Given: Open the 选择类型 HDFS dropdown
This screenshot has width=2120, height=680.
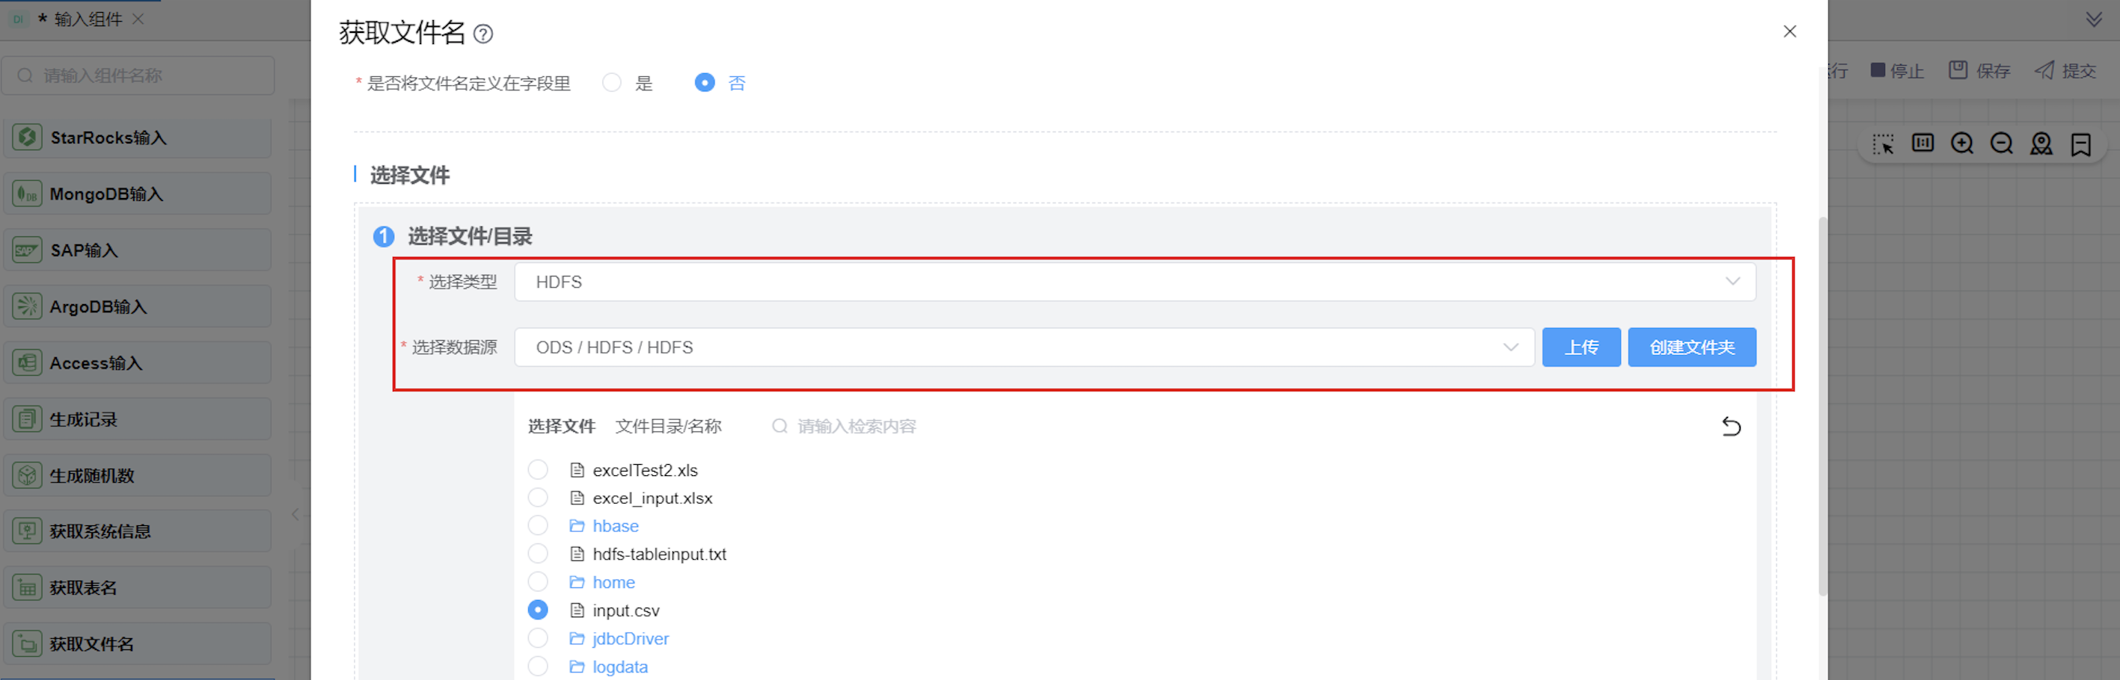Looking at the screenshot, I should (1134, 282).
